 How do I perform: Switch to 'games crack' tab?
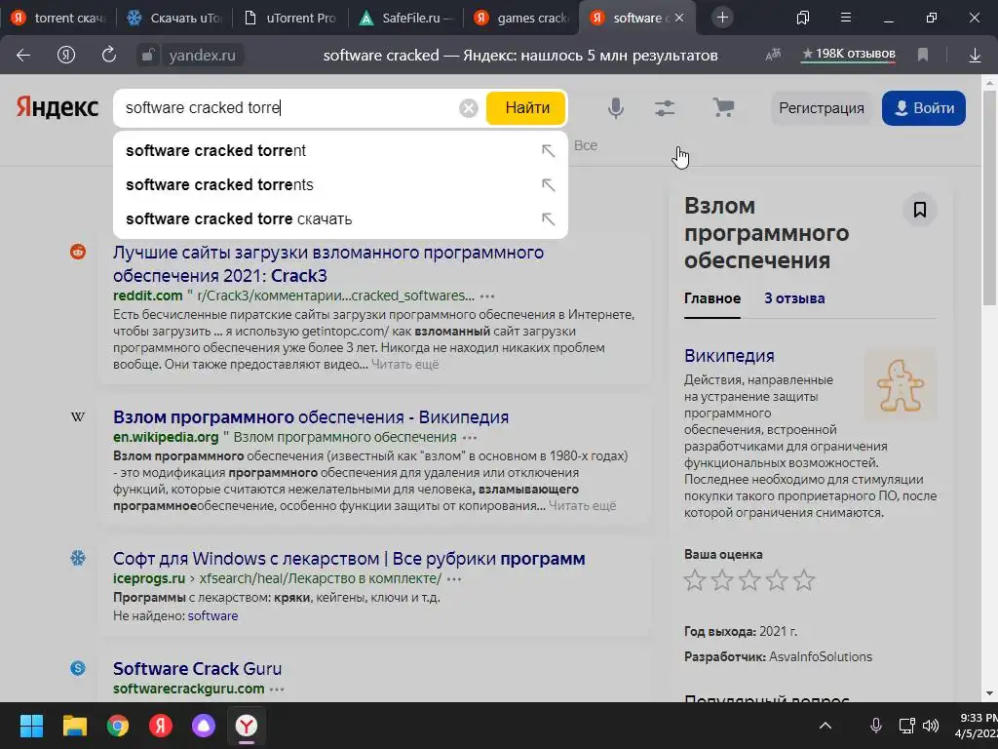pos(522,18)
